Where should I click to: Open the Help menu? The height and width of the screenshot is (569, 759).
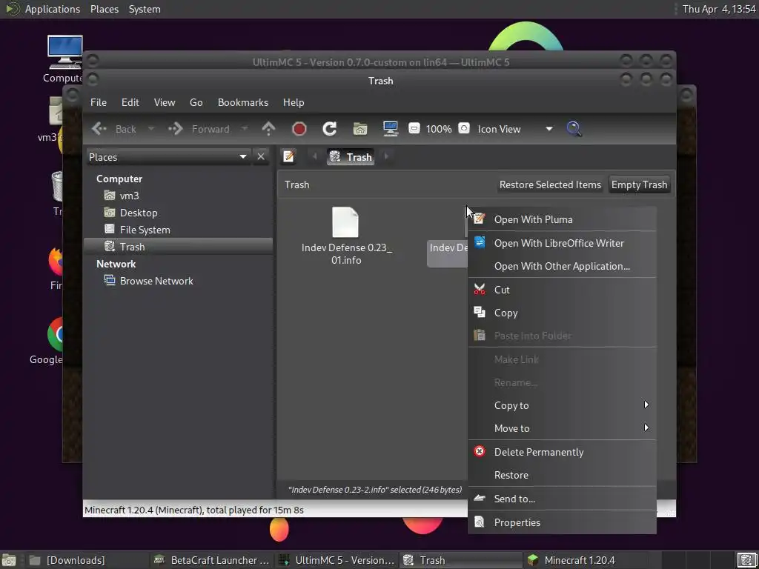294,102
